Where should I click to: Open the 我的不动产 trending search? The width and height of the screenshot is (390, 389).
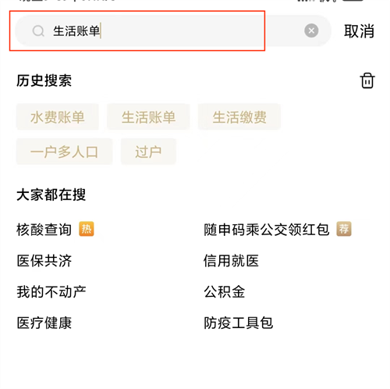(x=51, y=291)
